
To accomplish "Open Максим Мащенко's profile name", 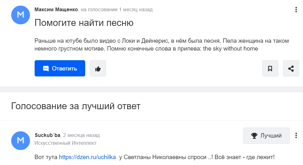I will 56,9.
